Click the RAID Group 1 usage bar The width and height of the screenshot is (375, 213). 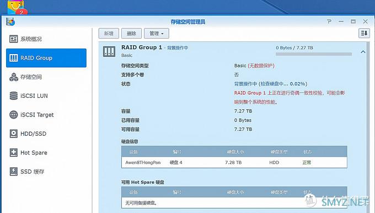[314, 54]
